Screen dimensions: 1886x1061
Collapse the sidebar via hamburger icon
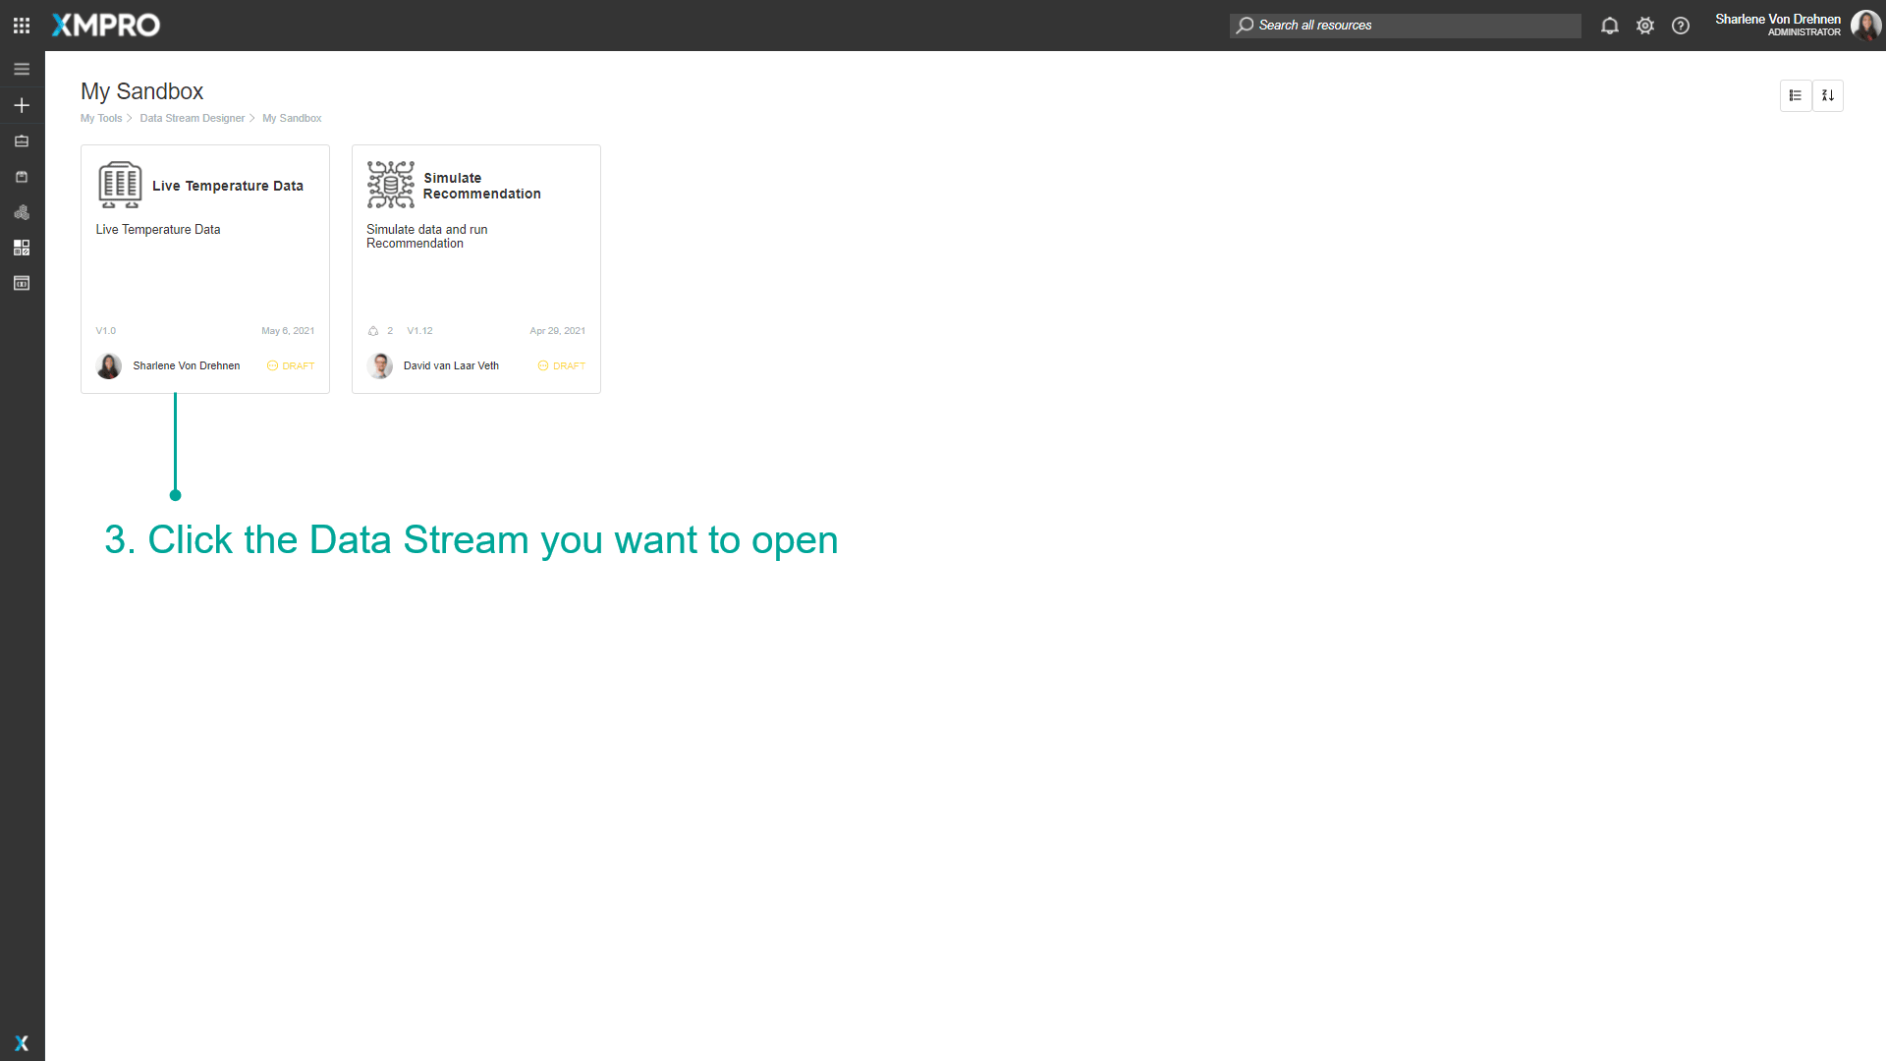(x=21, y=69)
